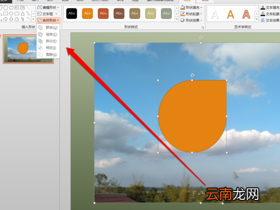This screenshot has width=280, height=210.
Task: Select the cloud callout shape in gallery
Action: (x=11, y=8)
